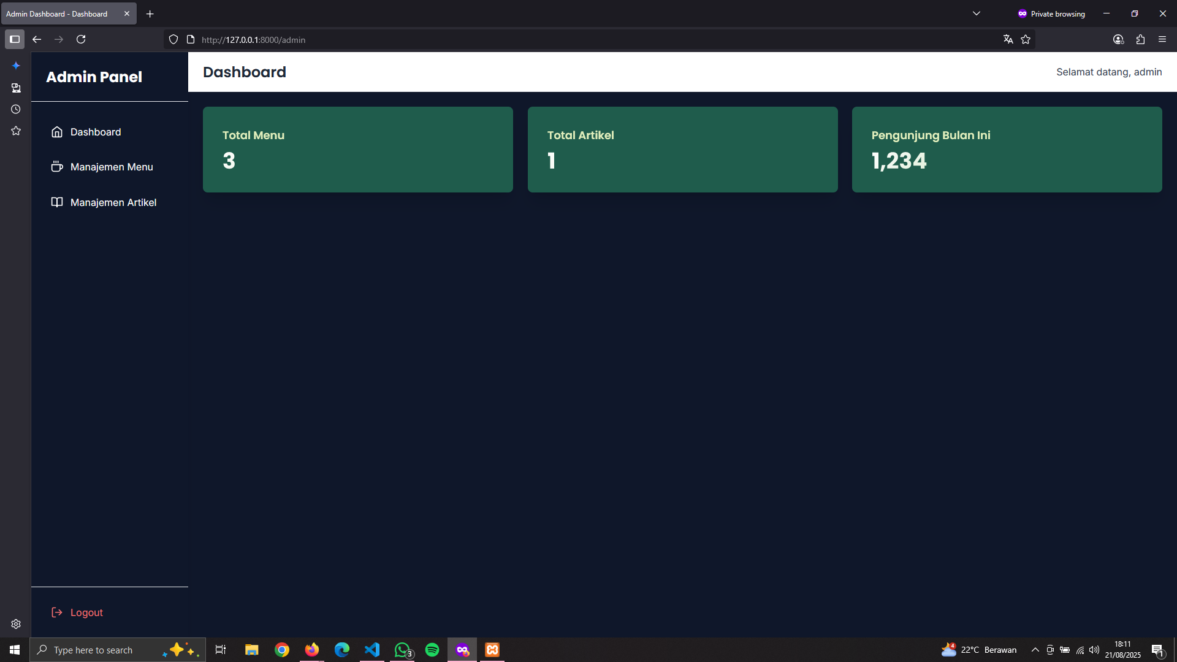The height and width of the screenshot is (662, 1177).
Task: Click the Logout link
Action: click(x=86, y=612)
